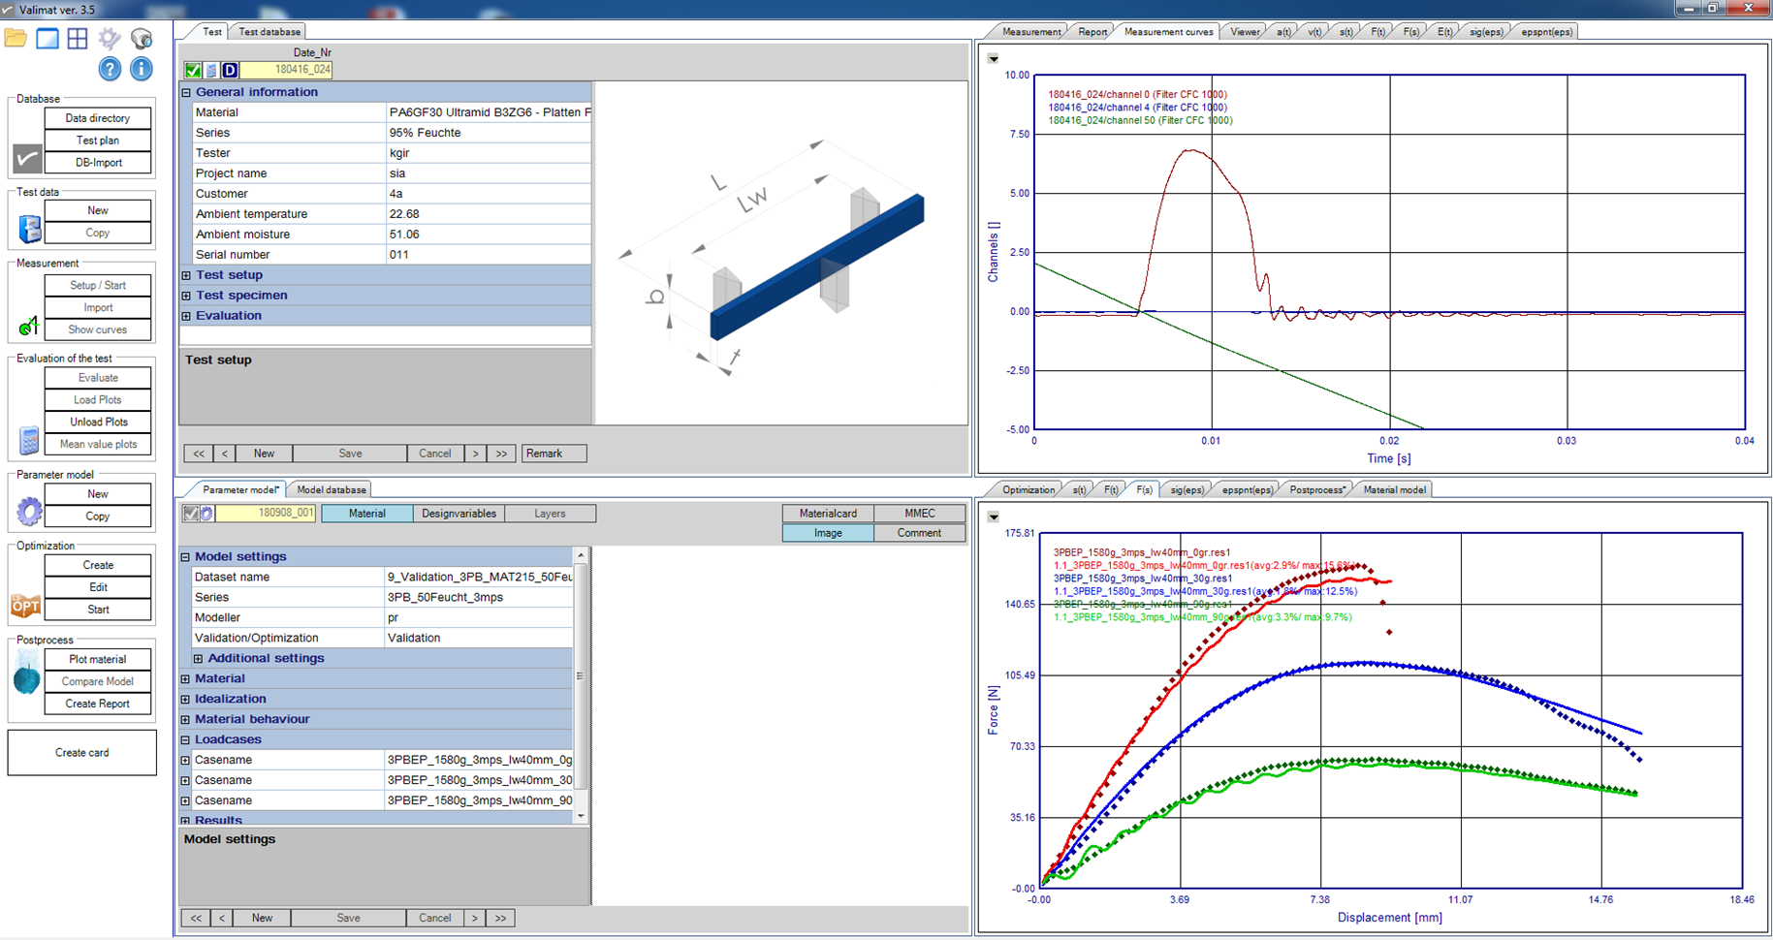Viewport: 1773px width, 940px height.
Task: Open the Material model tab
Action: [1394, 490]
